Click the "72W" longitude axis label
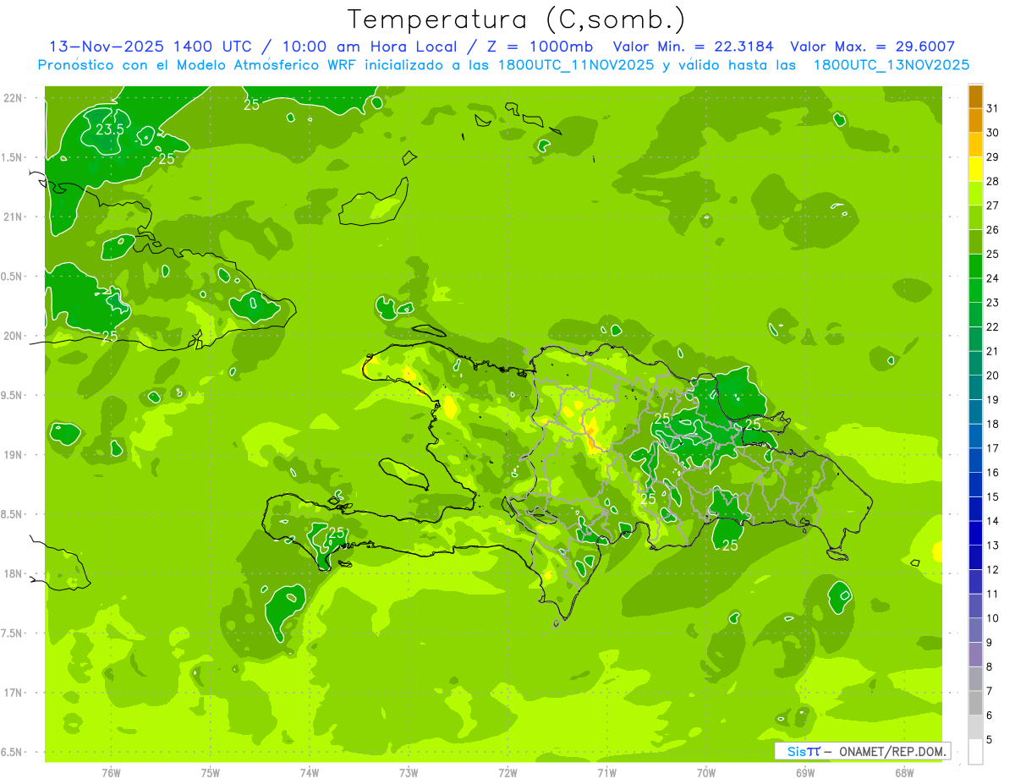This screenshot has height=784, width=1015. 507,773
